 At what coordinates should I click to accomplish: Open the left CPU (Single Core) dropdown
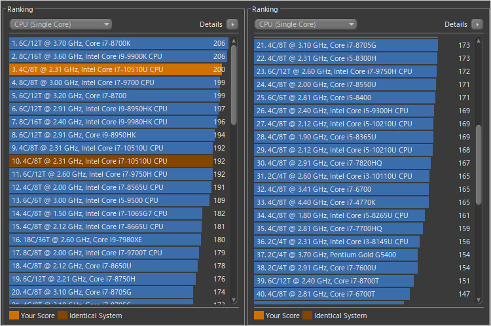click(61, 24)
